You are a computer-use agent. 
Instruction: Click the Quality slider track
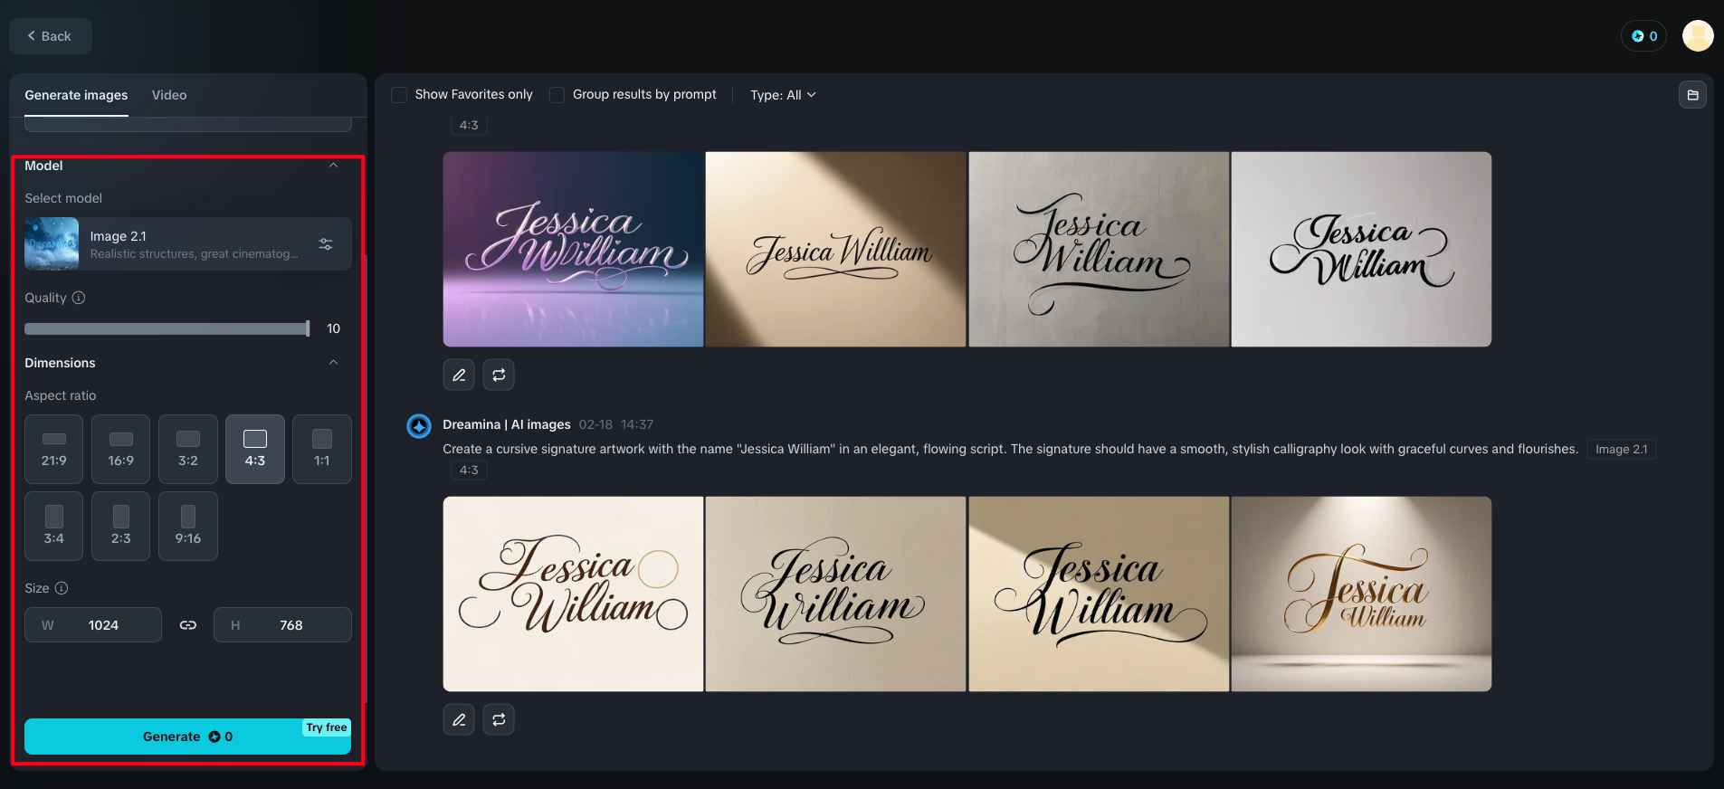point(167,328)
